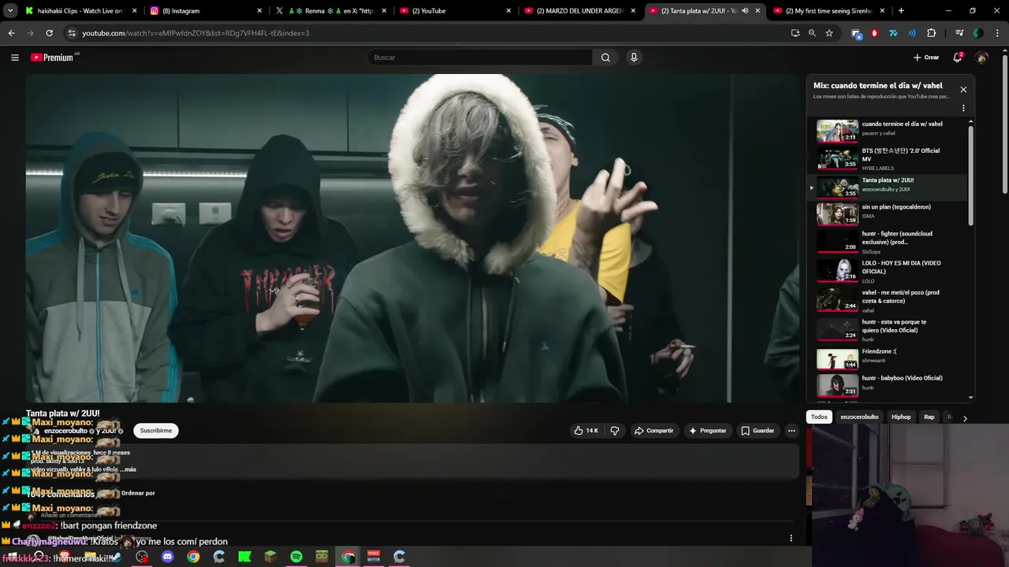Select the Todos filter chip
The height and width of the screenshot is (567, 1009).
[819, 417]
